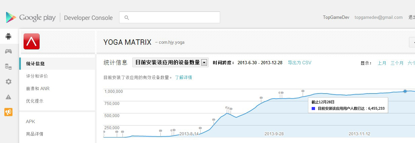Open the settings gear icon
The height and width of the screenshot is (143, 415).
[x=8, y=81]
